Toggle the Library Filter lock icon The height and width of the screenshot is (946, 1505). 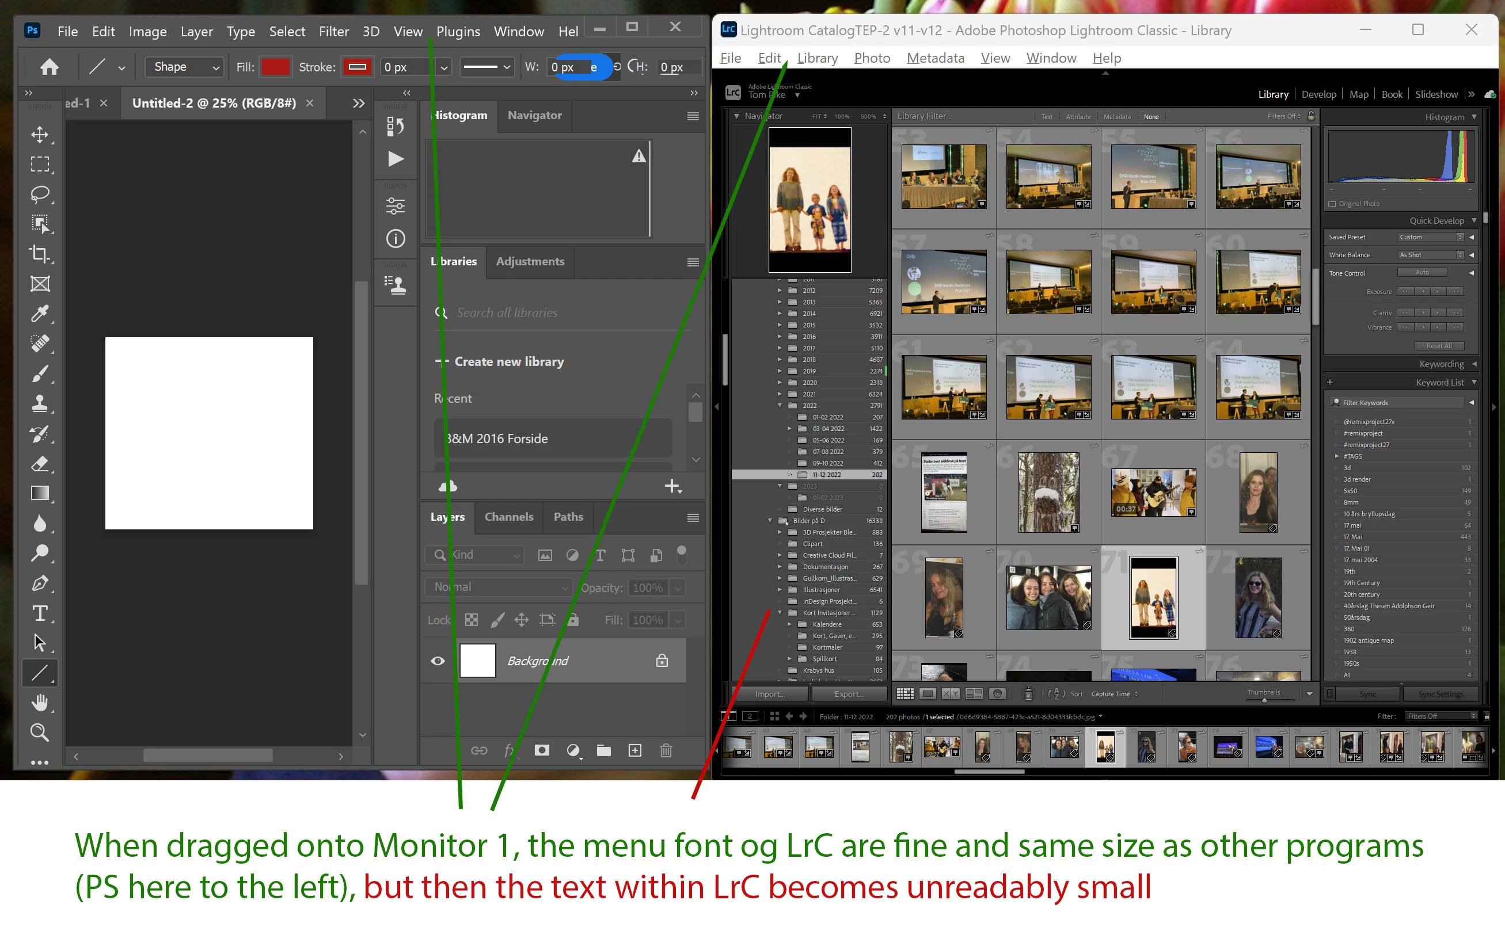1311,116
